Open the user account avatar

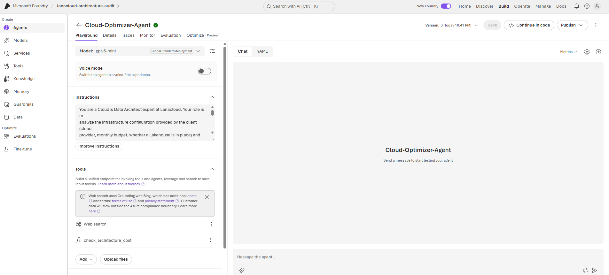[x=597, y=6]
